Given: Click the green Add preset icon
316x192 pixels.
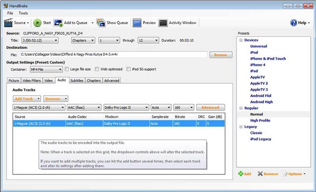Looking at the screenshot, I should click(x=241, y=174).
